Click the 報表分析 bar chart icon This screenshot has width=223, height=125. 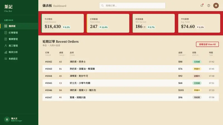[6, 52]
